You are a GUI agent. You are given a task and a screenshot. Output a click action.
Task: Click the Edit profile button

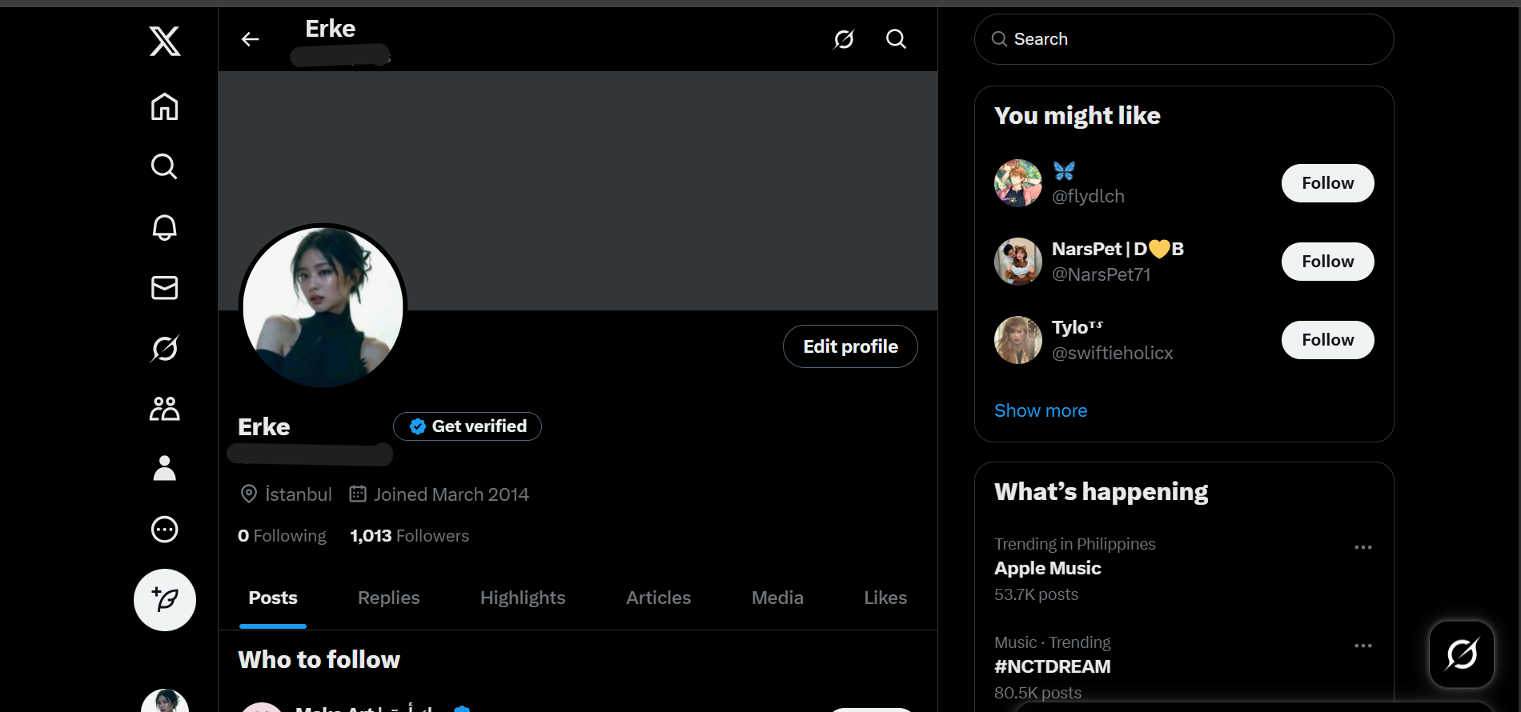(850, 346)
